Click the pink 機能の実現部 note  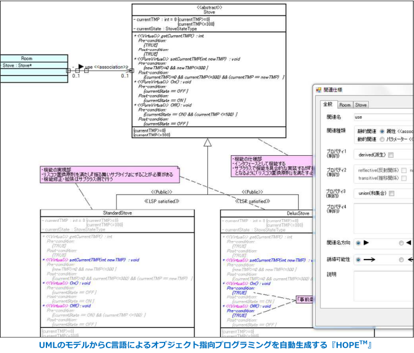110,174
